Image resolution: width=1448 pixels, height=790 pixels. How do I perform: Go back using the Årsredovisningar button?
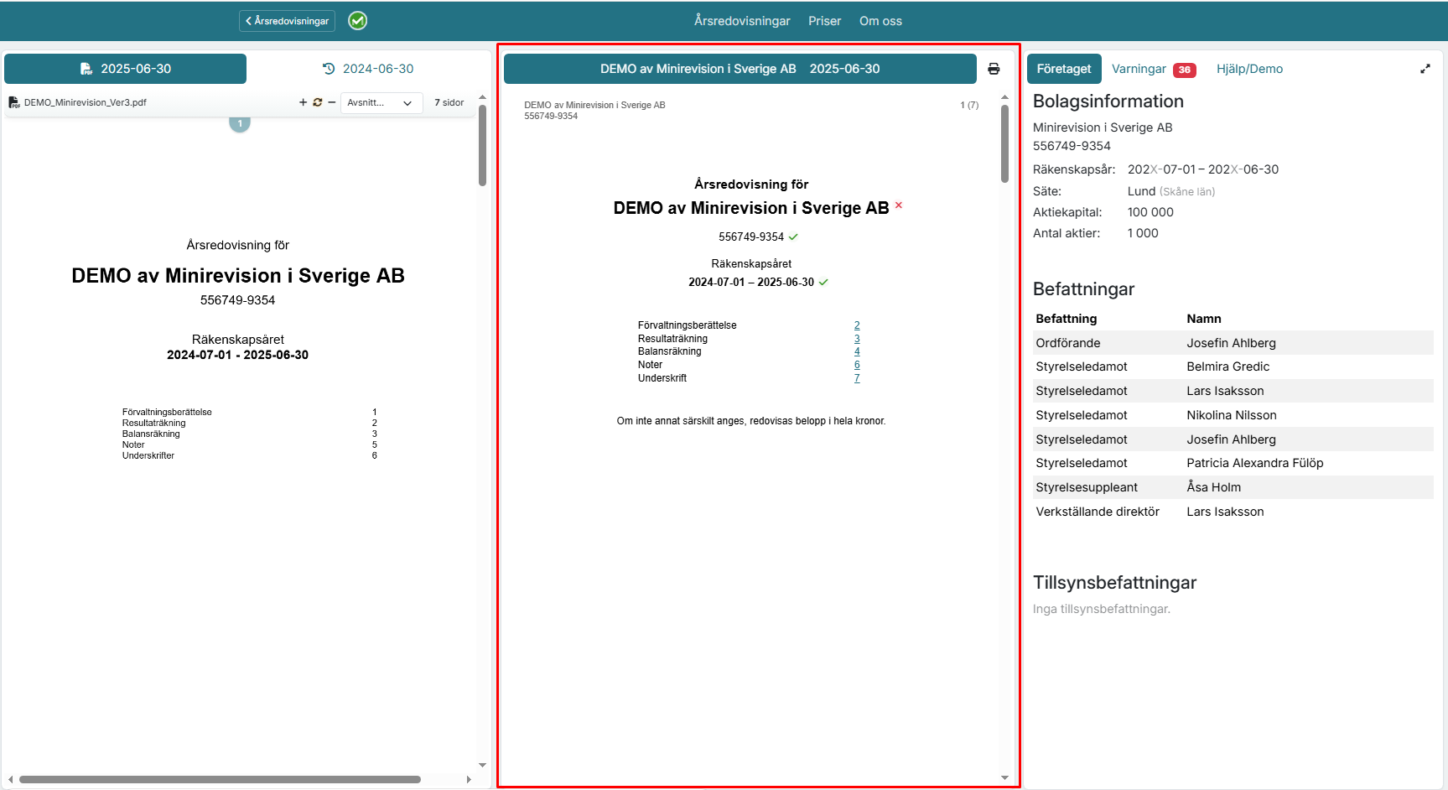(x=287, y=21)
